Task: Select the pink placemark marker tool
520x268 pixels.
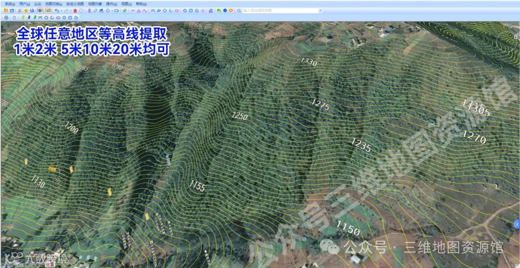Action: point(90,11)
